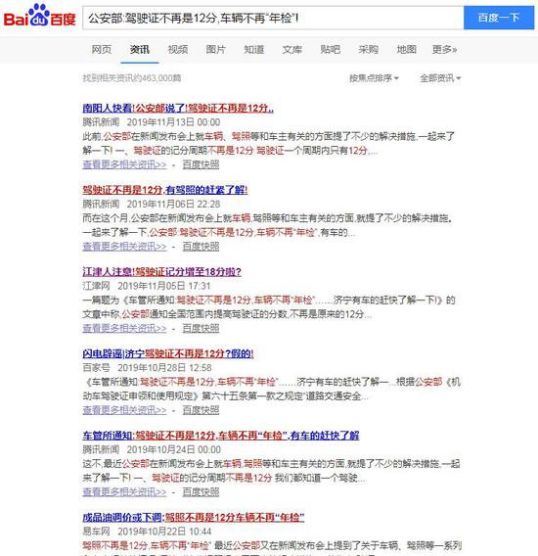This screenshot has height=556, width=538.
Task: Switch to the 地图 tab
Action: pos(406,49)
